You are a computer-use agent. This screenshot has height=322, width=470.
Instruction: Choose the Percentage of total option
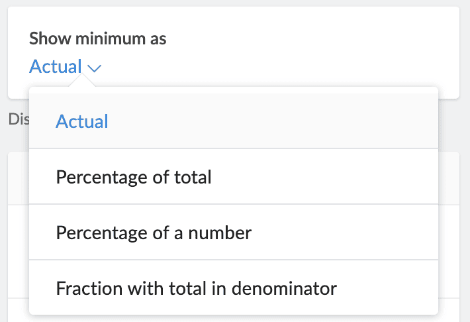click(x=134, y=177)
